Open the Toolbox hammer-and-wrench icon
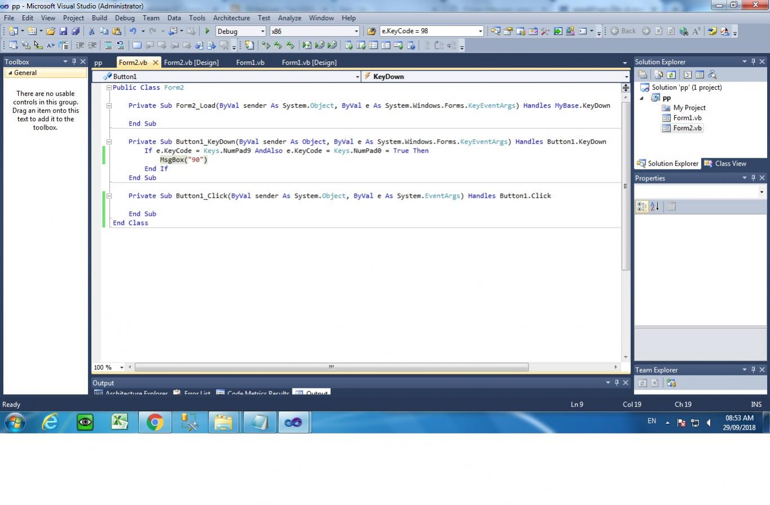The width and height of the screenshot is (770, 505). (x=545, y=32)
